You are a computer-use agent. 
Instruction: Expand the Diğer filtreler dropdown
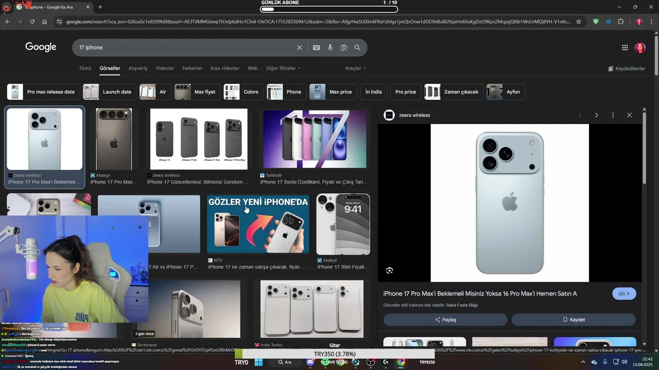[283, 68]
